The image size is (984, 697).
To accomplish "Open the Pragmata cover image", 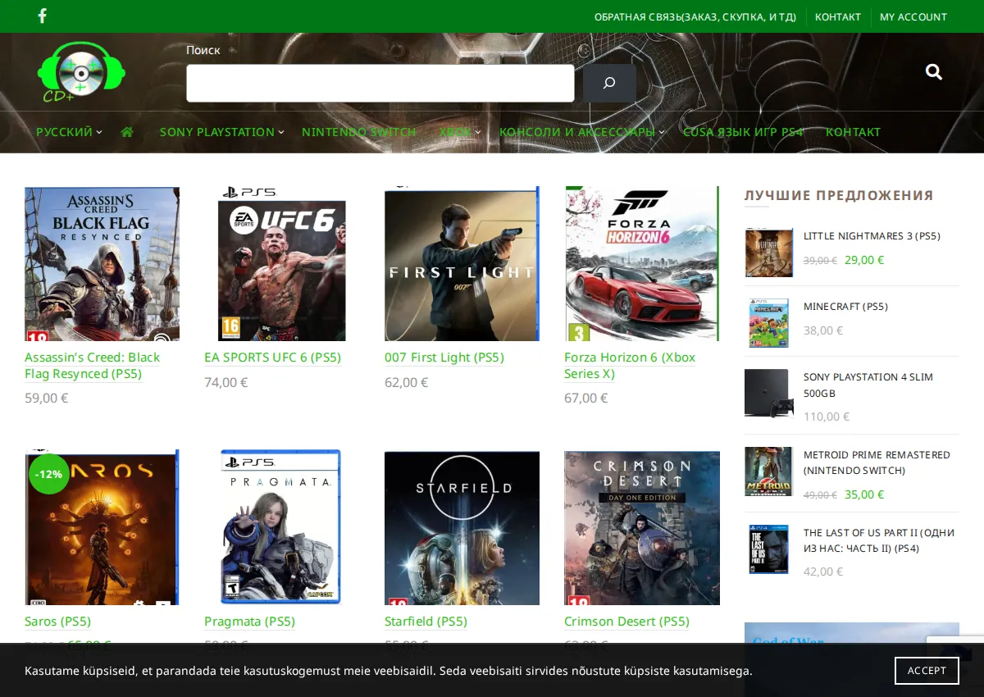I will click(281, 527).
